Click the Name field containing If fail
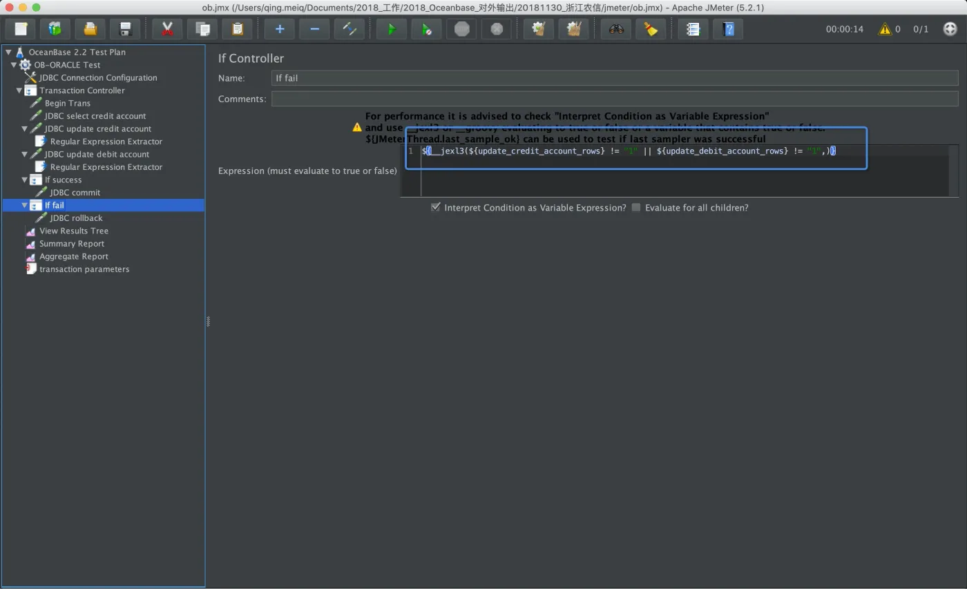967x589 pixels. click(615, 78)
